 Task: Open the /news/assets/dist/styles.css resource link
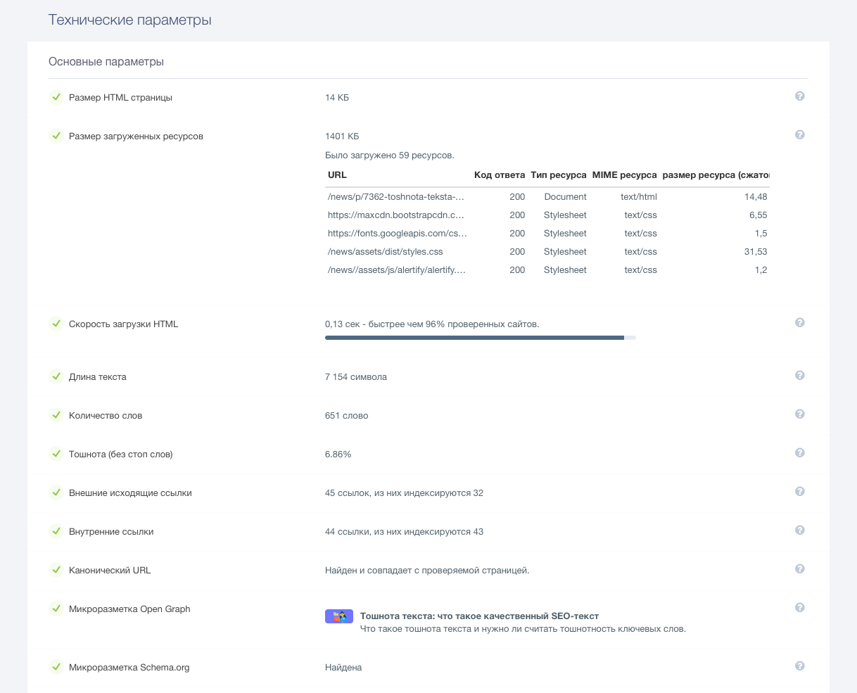tap(385, 252)
